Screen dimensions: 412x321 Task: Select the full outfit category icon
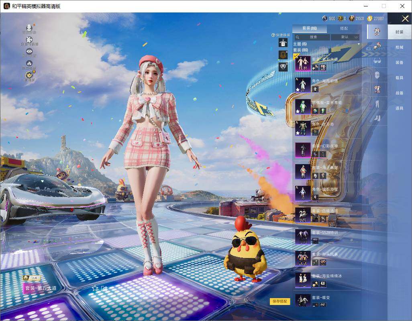point(377,31)
